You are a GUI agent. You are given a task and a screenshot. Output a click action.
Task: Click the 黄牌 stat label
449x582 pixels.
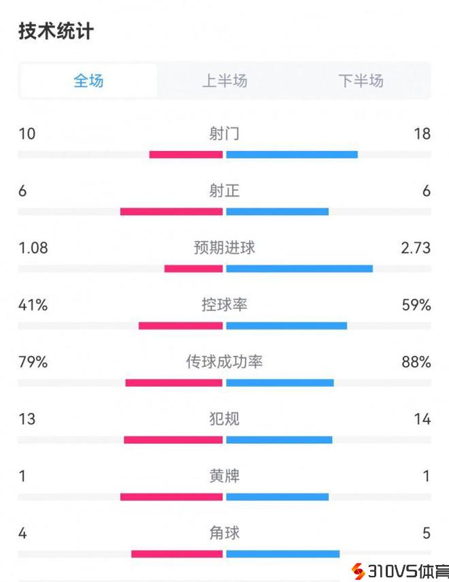(224, 476)
